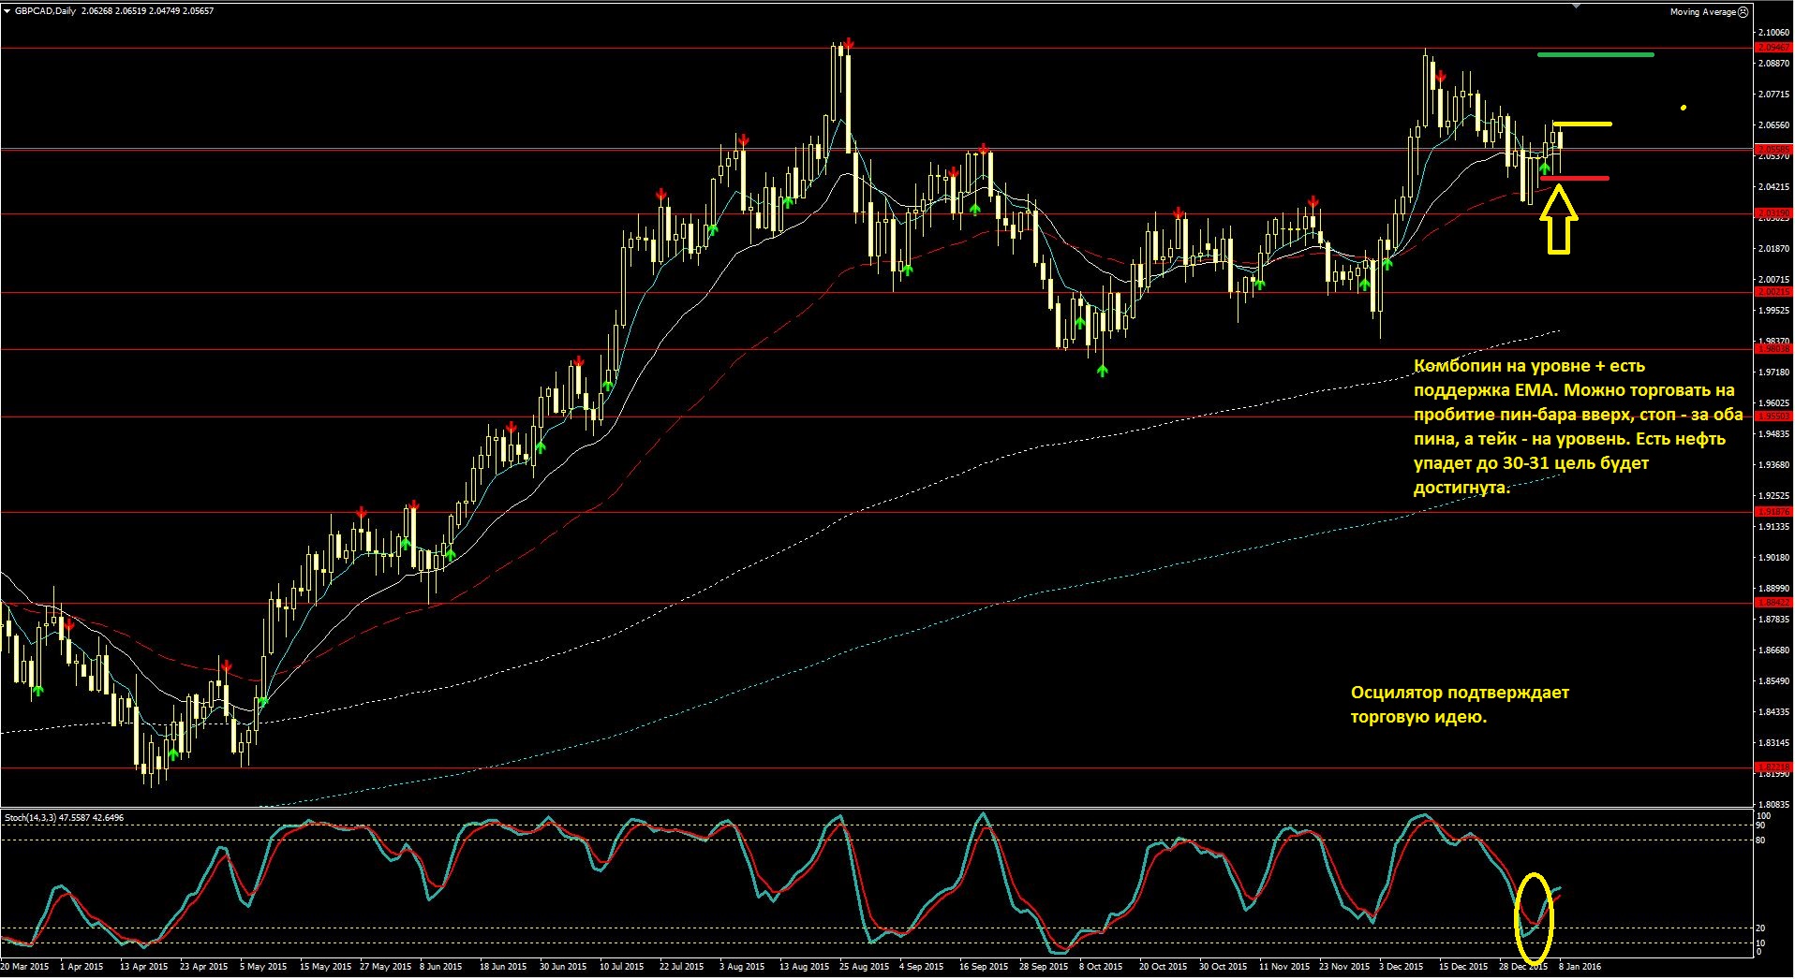Click the '8 Jan 2016' date label
The height and width of the screenshot is (979, 1795).
click(x=1580, y=967)
